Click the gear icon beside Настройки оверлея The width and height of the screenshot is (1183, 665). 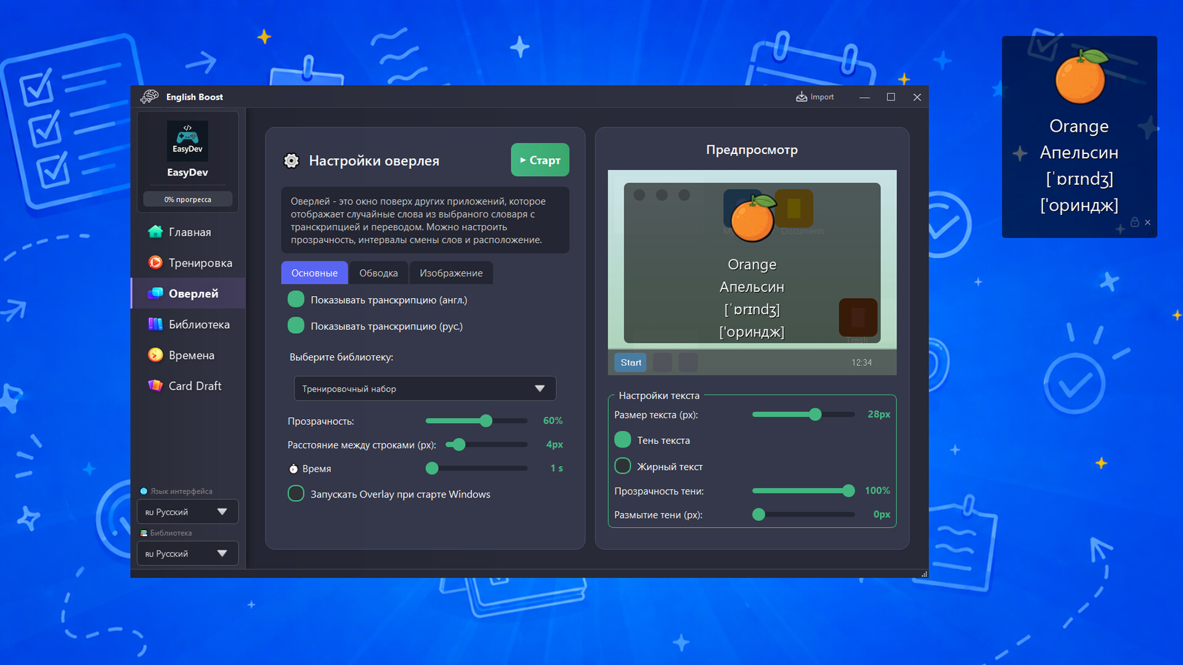pos(291,161)
